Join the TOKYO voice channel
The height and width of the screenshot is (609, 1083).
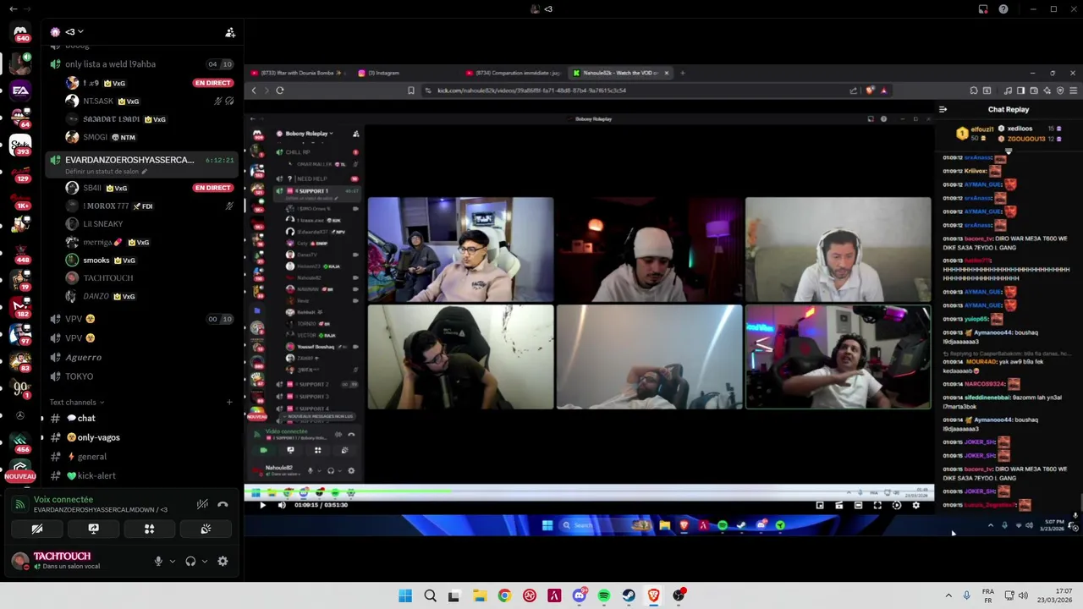[79, 376]
